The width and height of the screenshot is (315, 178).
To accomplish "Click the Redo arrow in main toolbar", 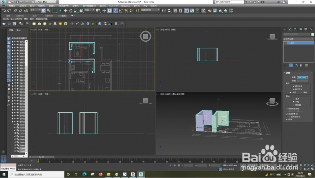I will pyautogui.click(x=9, y=11).
